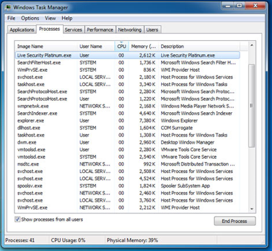Screen dimensions: 272x251
Task: Select the wmpnetwk.exe process
Action: click(127, 106)
